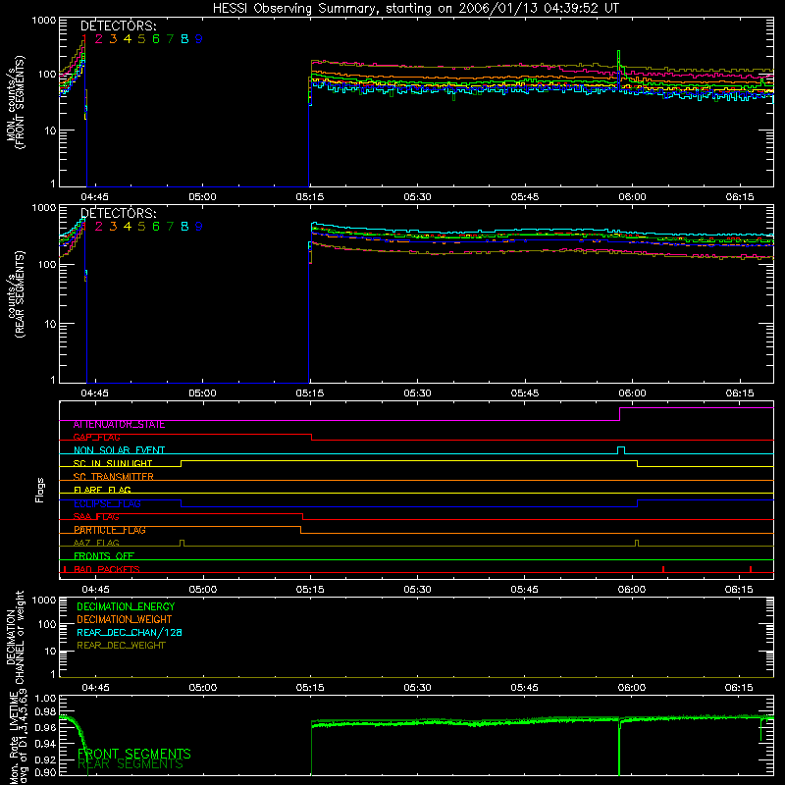The height and width of the screenshot is (785, 785).
Task: Click DETECTORS: label in rear segments panel
Action: tap(118, 213)
